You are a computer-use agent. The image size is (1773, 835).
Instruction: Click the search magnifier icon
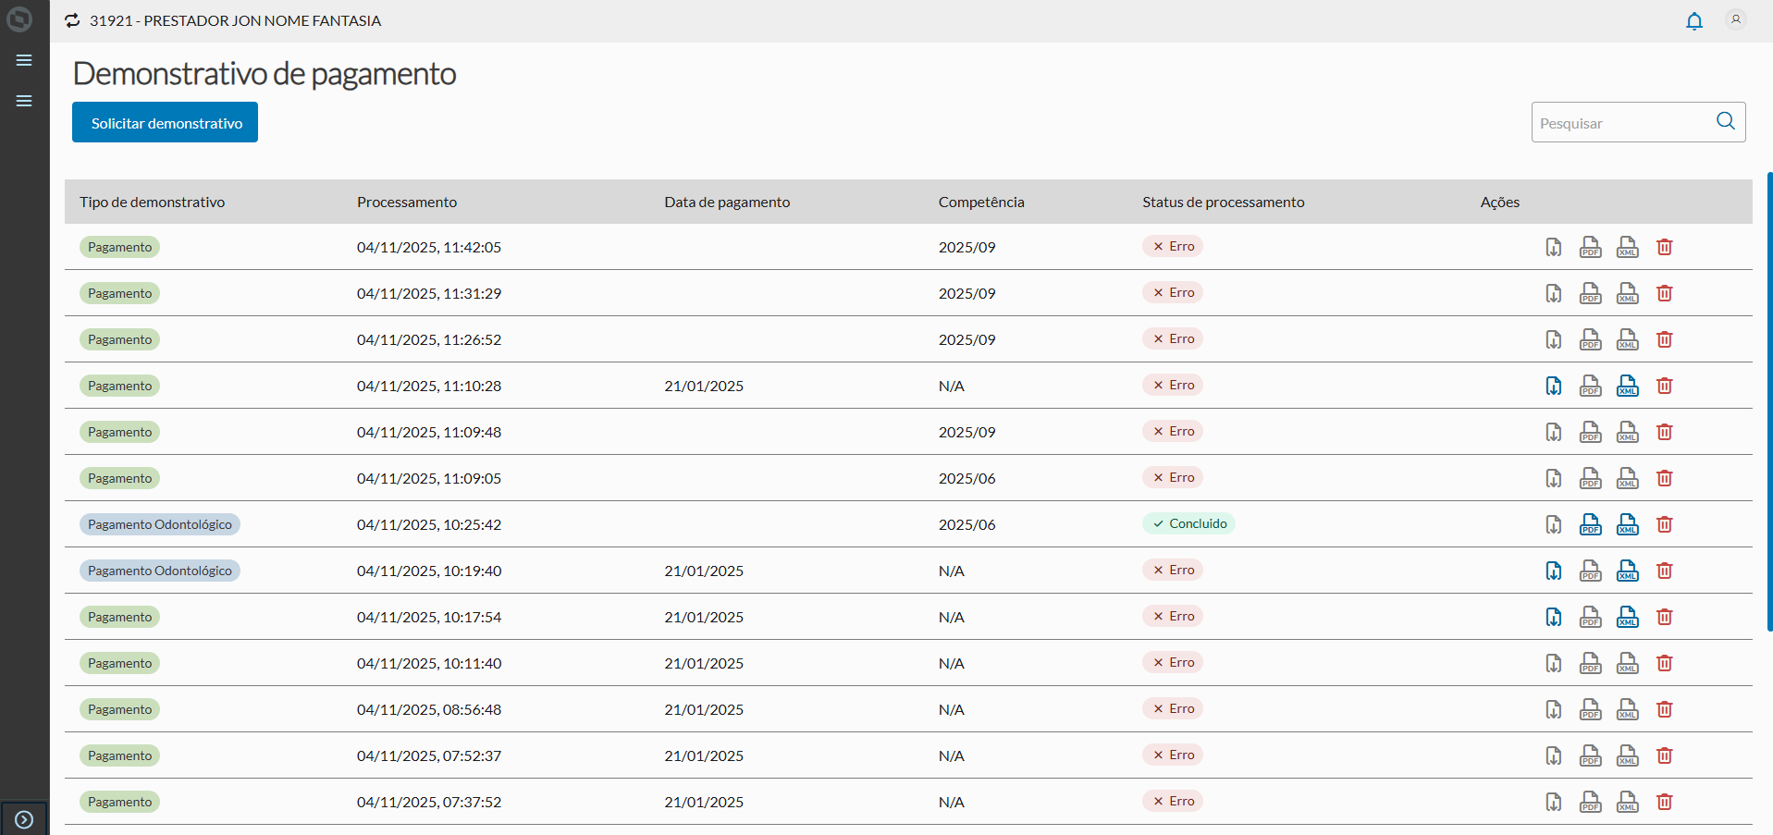click(x=1725, y=121)
